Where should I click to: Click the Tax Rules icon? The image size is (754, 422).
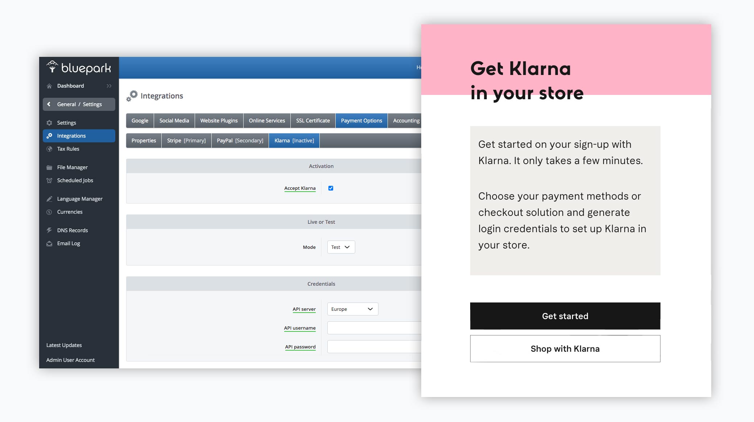50,149
